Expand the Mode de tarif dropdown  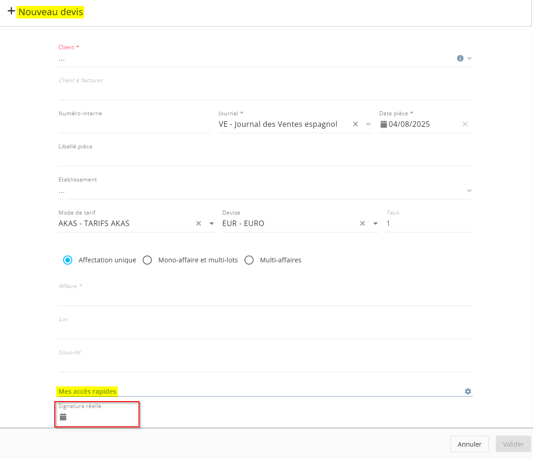pos(212,224)
